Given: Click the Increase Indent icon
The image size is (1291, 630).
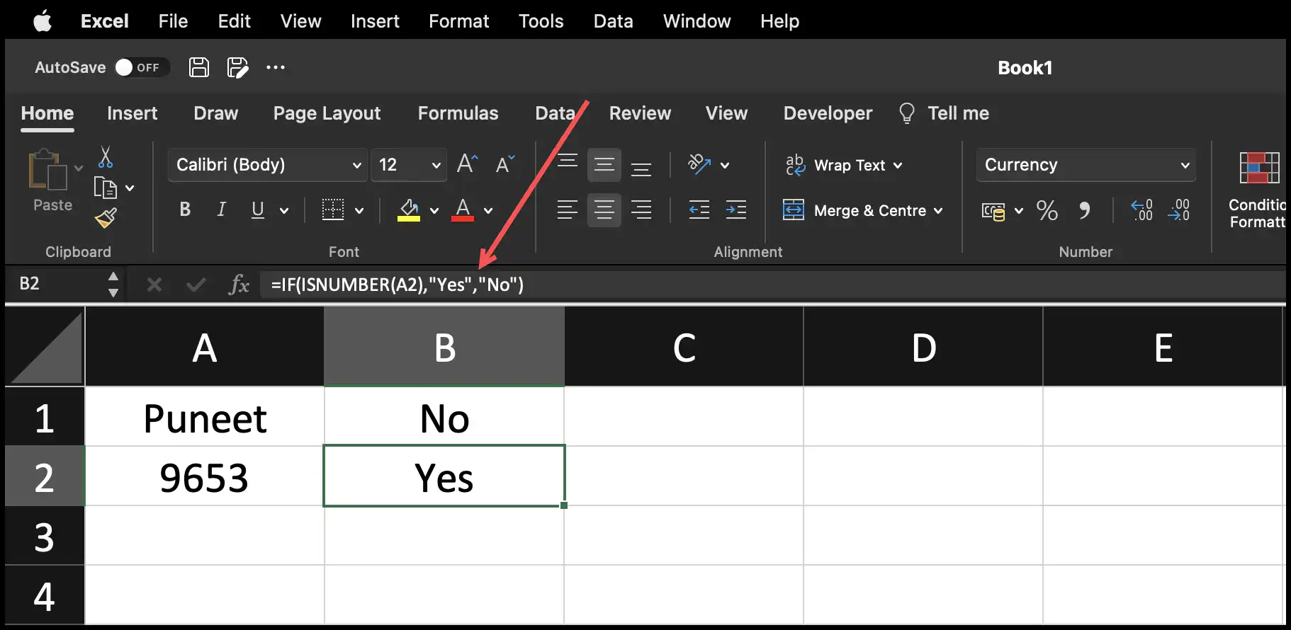Looking at the screenshot, I should [x=736, y=210].
